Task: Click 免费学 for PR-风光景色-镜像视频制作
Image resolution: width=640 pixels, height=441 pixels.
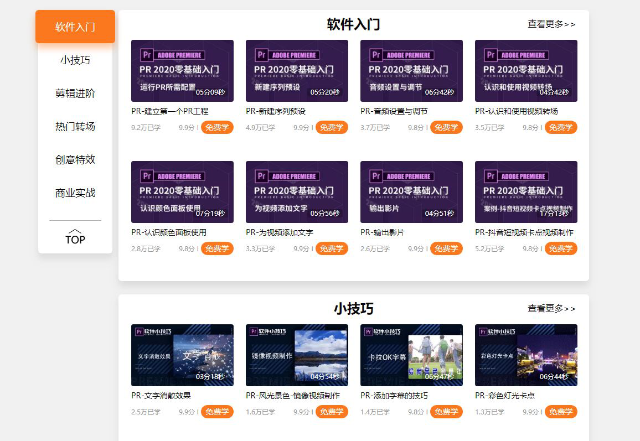Action: pos(332,412)
